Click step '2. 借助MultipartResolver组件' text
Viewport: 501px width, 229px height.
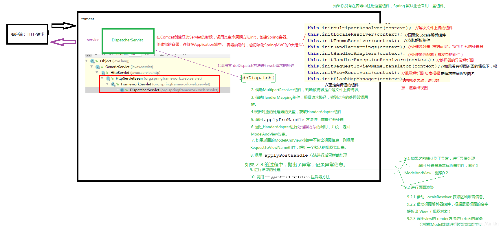click(306, 90)
